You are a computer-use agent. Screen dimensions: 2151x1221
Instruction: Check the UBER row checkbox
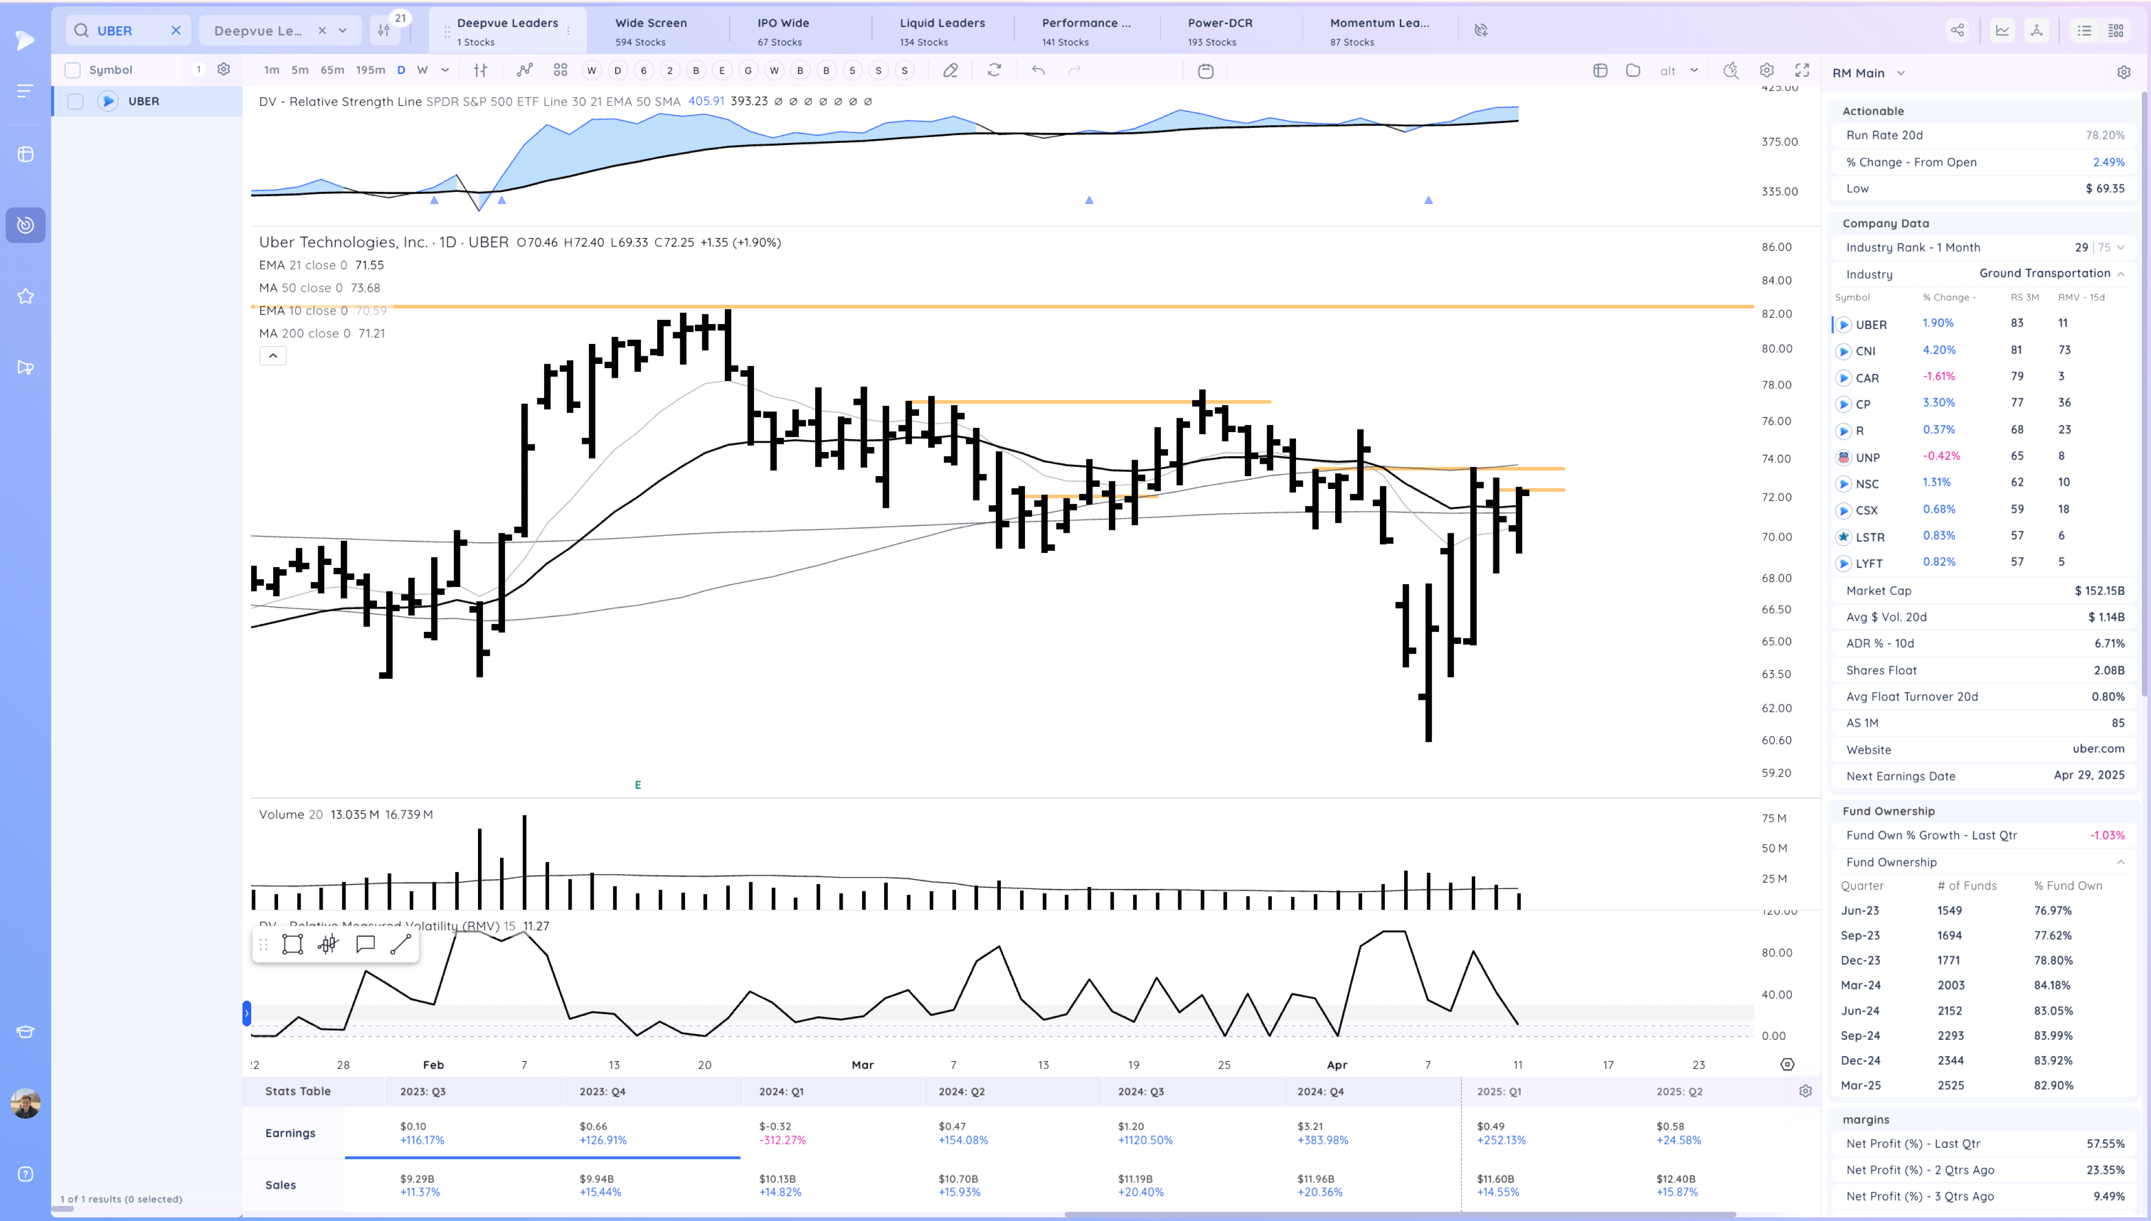[x=75, y=102]
